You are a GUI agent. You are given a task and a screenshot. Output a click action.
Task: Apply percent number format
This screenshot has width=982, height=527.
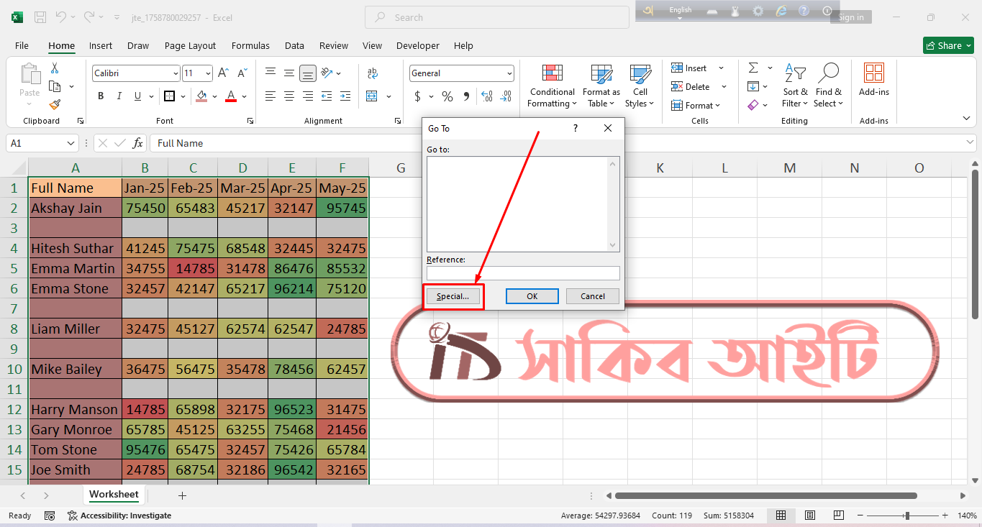446,96
